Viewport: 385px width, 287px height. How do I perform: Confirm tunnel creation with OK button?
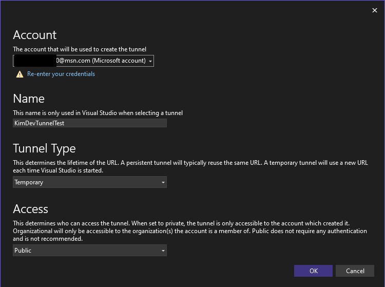pos(313,271)
